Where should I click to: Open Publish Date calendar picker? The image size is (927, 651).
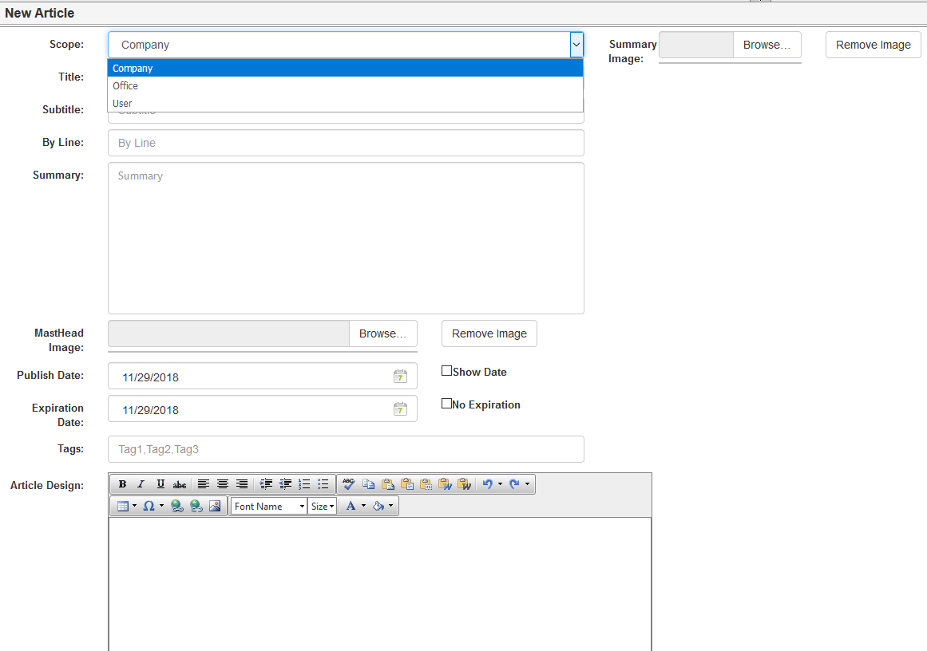(400, 377)
